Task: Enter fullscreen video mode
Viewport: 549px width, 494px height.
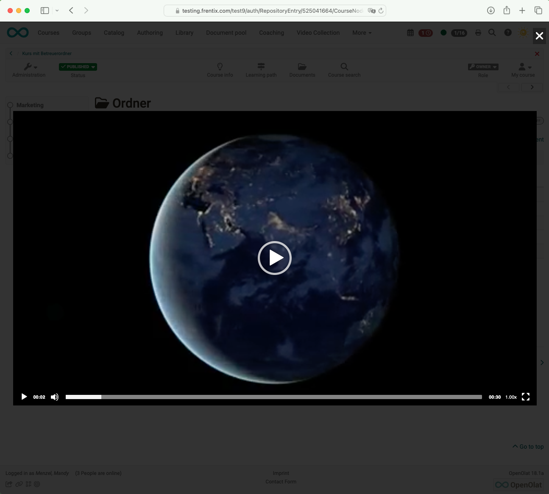Action: (526, 397)
